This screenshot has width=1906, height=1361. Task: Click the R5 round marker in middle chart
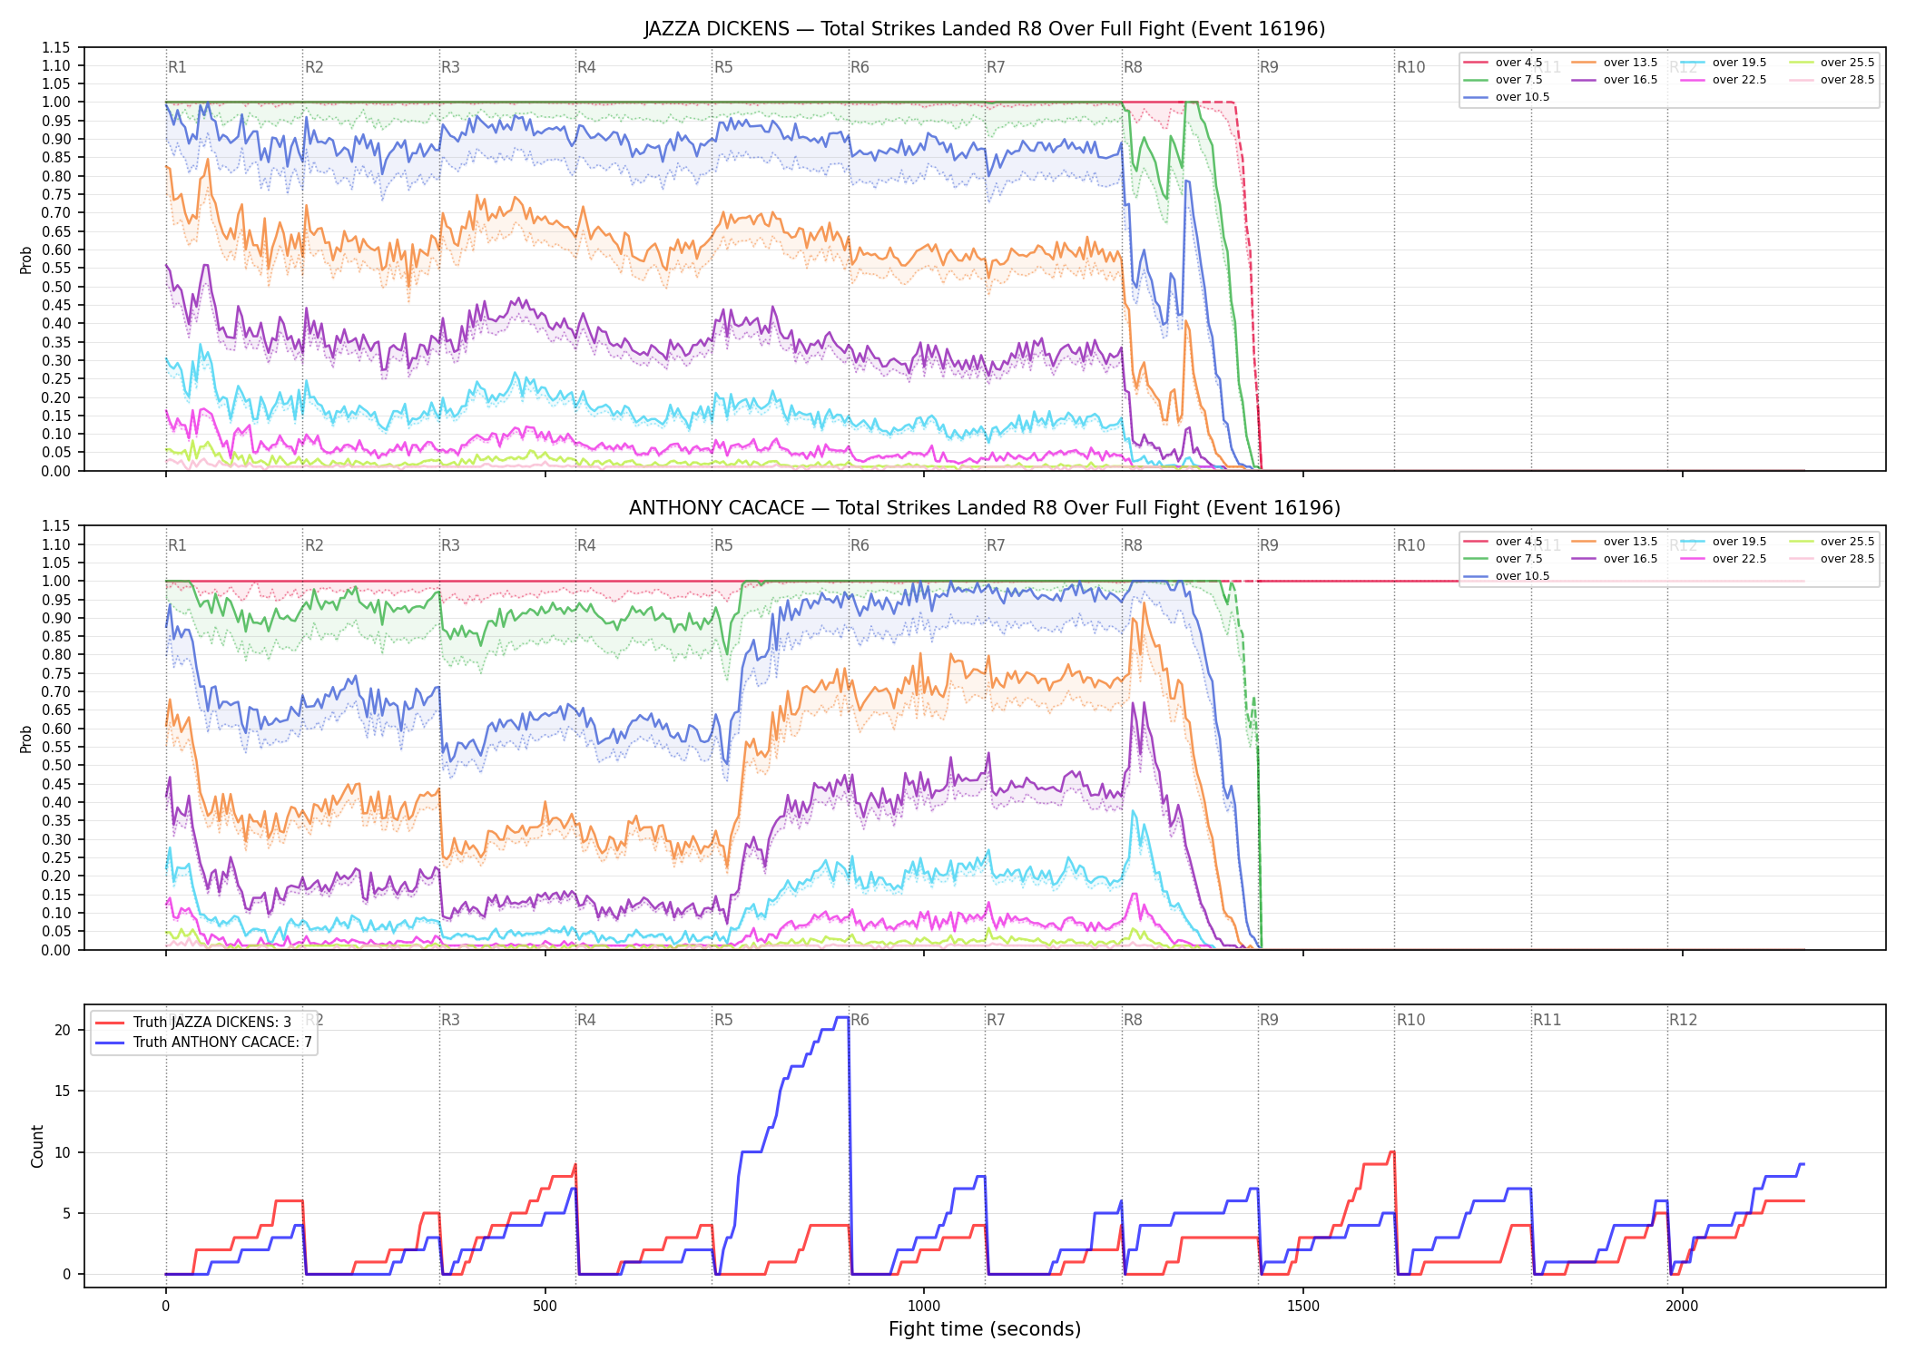point(723,545)
